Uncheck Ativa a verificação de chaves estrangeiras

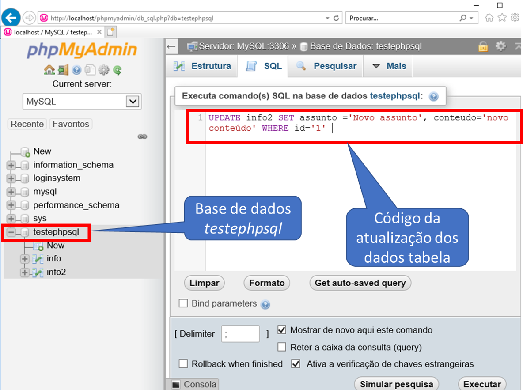click(x=296, y=363)
